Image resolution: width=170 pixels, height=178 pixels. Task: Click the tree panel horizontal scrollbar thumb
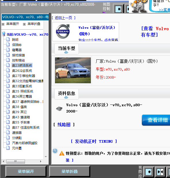point(16,161)
